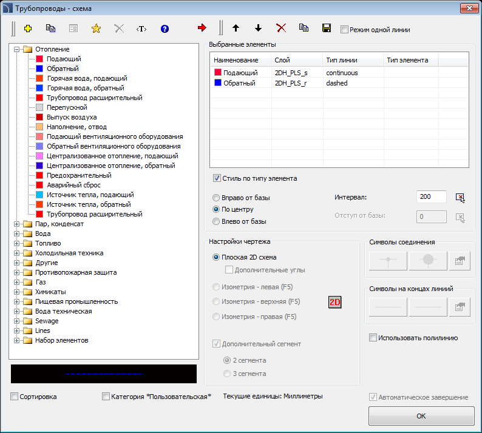Viewport: 482px width, 433px height.
Task: Click the Наименование column header
Action: coord(240,60)
